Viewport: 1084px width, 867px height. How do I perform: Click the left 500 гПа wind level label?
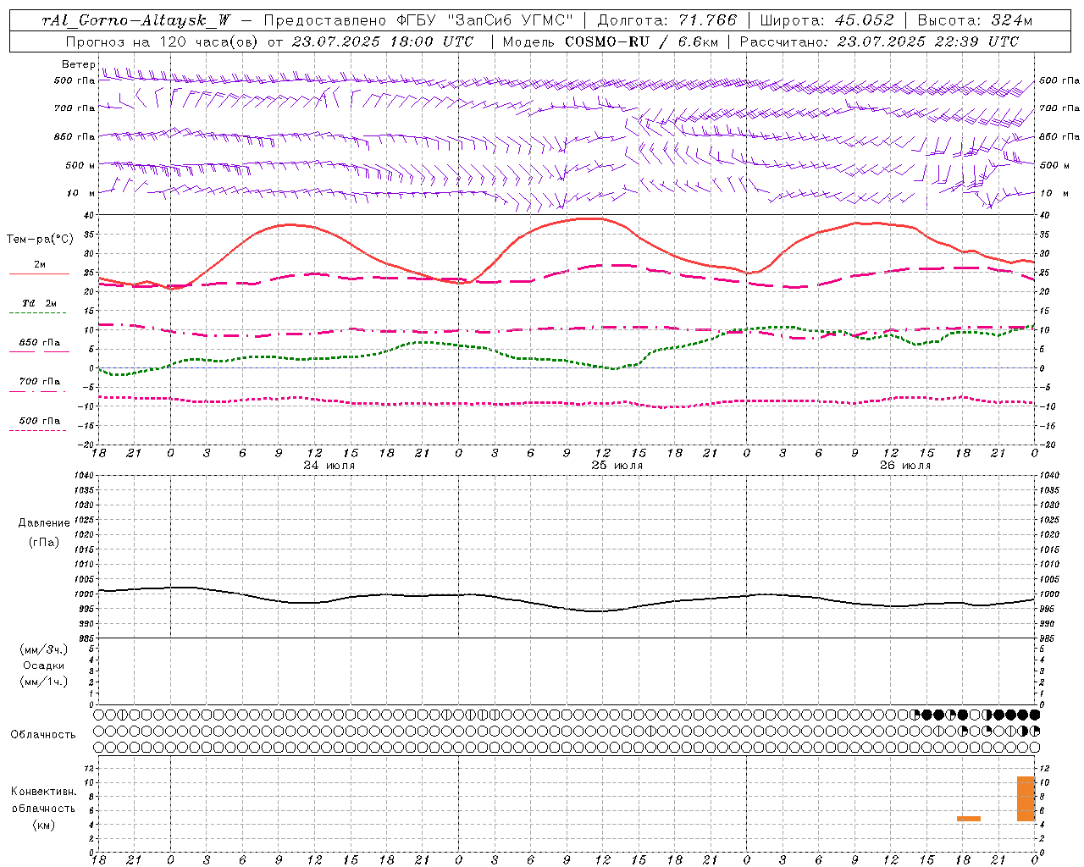click(75, 81)
